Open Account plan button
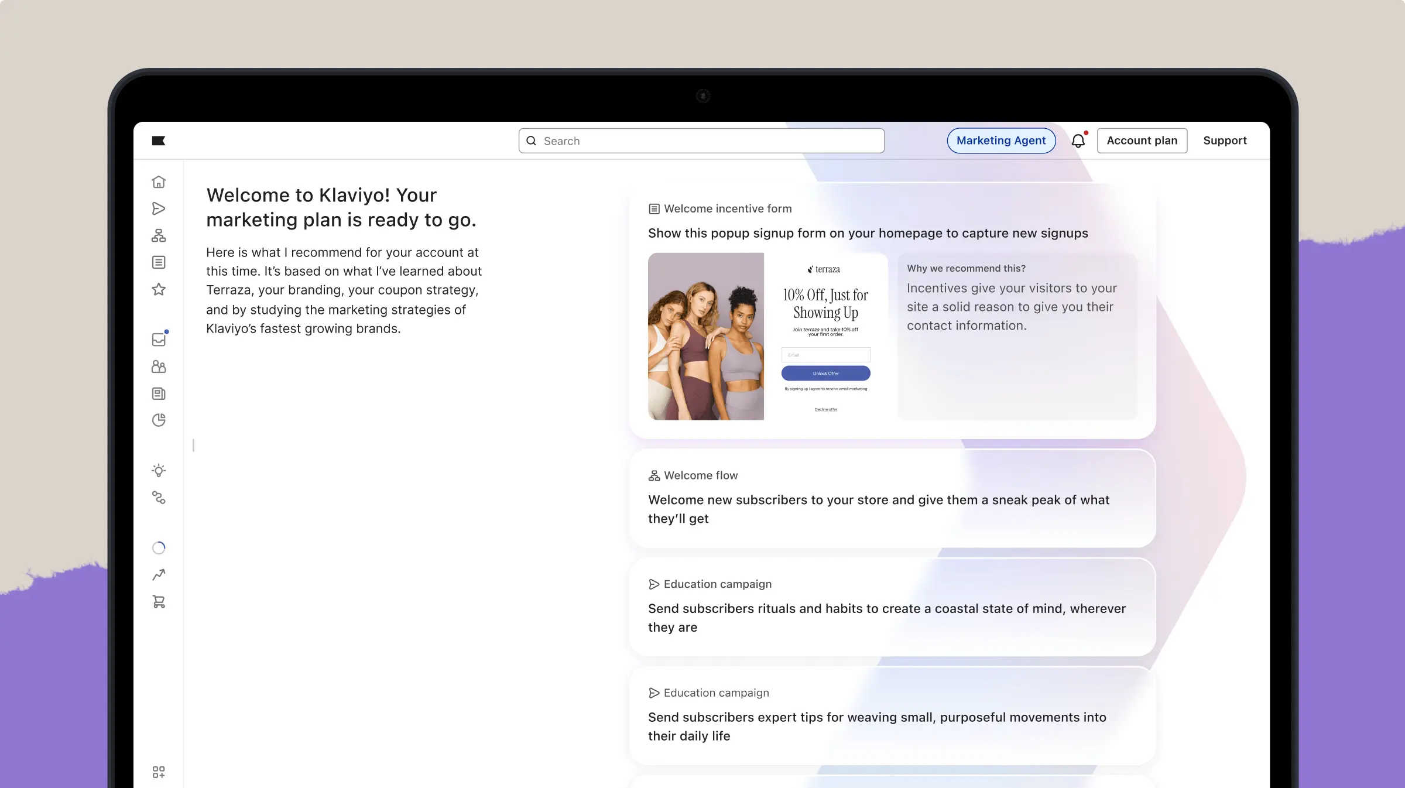The height and width of the screenshot is (788, 1405). (x=1142, y=141)
